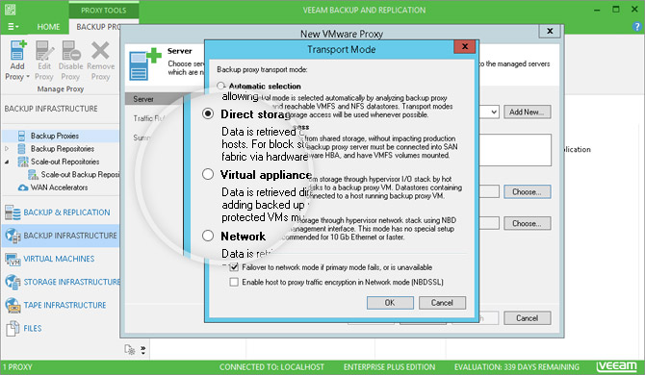Select WAN Accelerators tree item
The image size is (645, 375).
(x=59, y=187)
